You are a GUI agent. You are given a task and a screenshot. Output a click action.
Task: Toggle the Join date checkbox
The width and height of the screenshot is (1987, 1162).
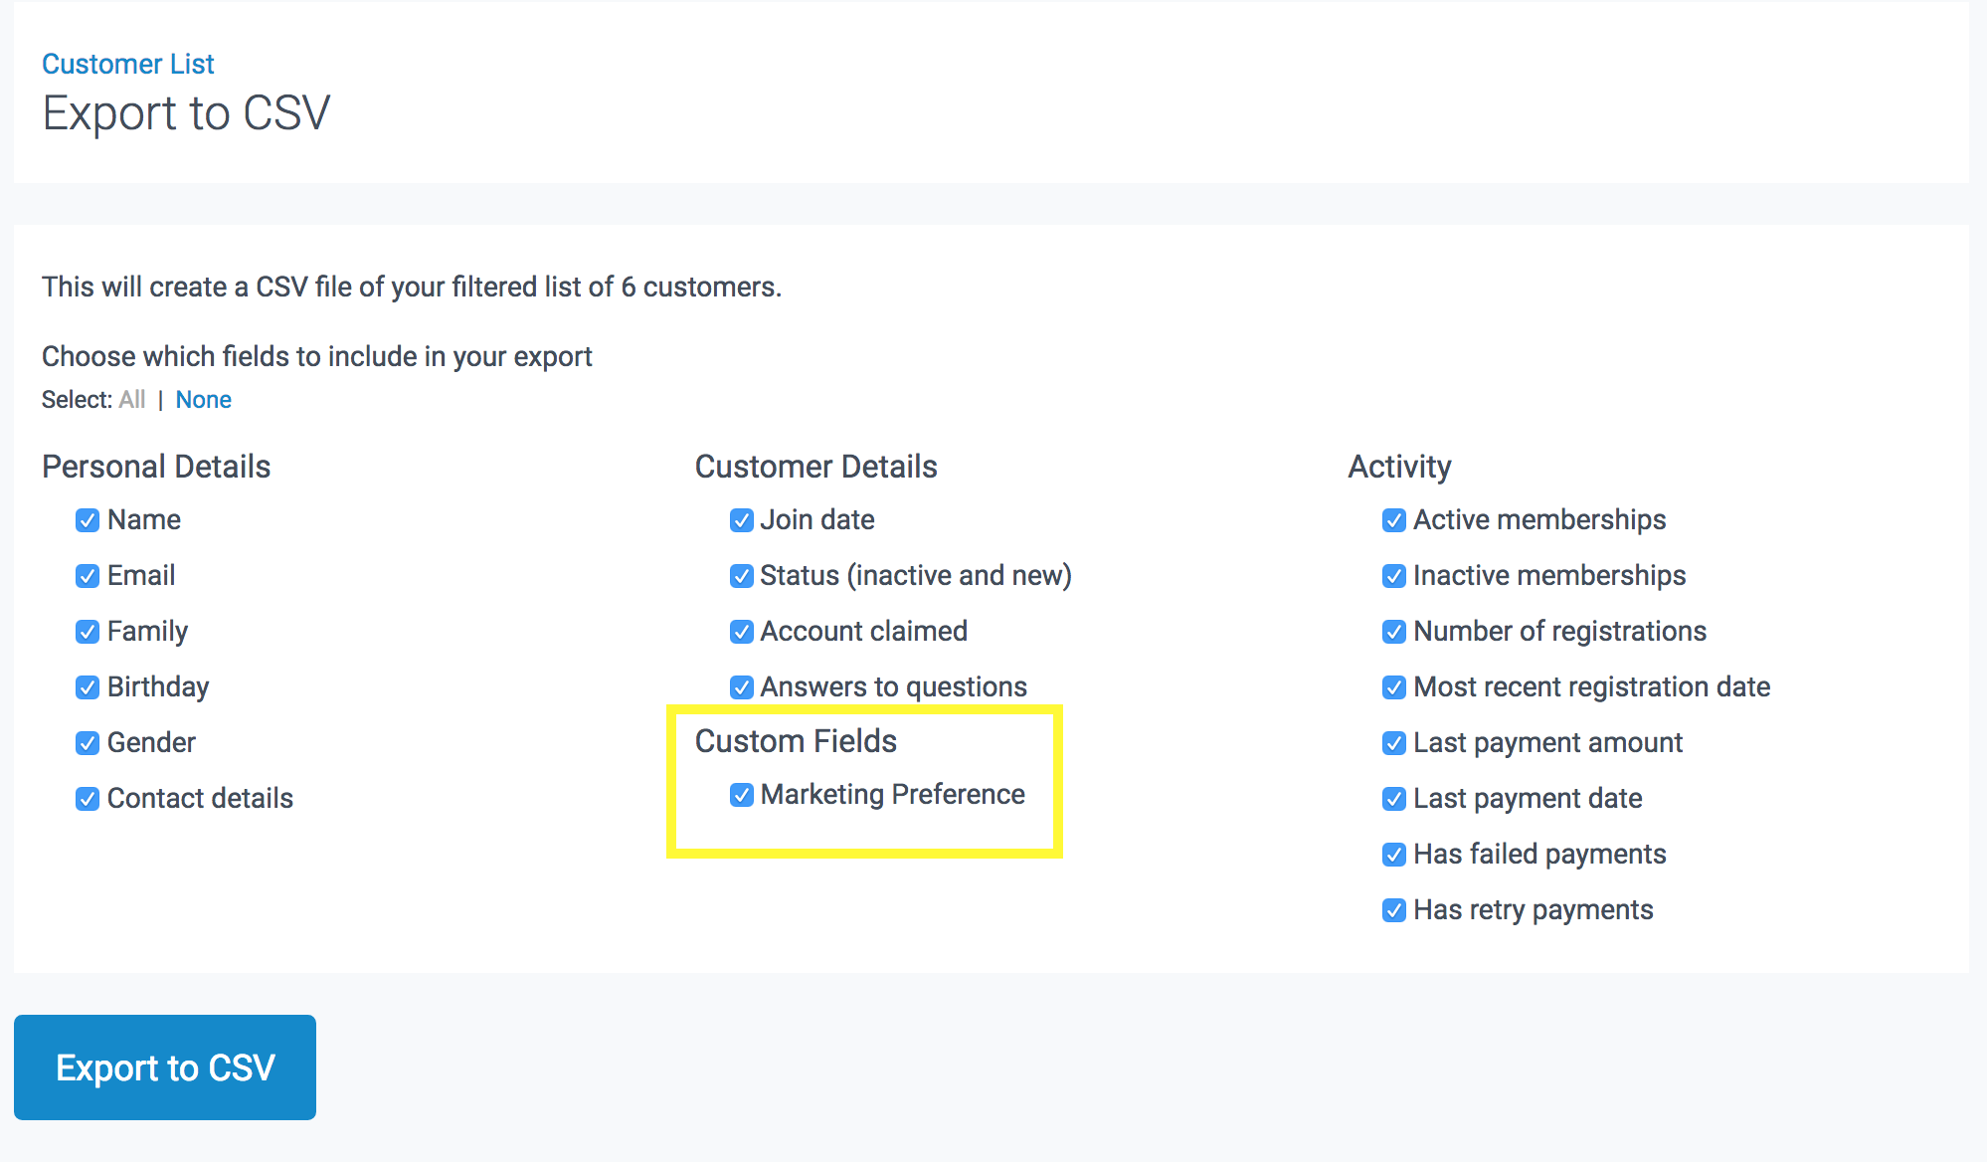pyautogui.click(x=741, y=520)
